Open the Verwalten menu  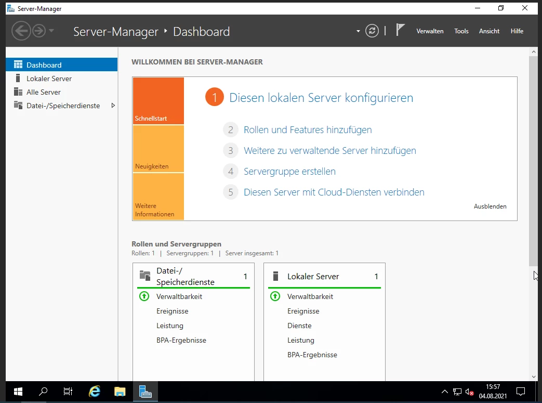pos(430,31)
